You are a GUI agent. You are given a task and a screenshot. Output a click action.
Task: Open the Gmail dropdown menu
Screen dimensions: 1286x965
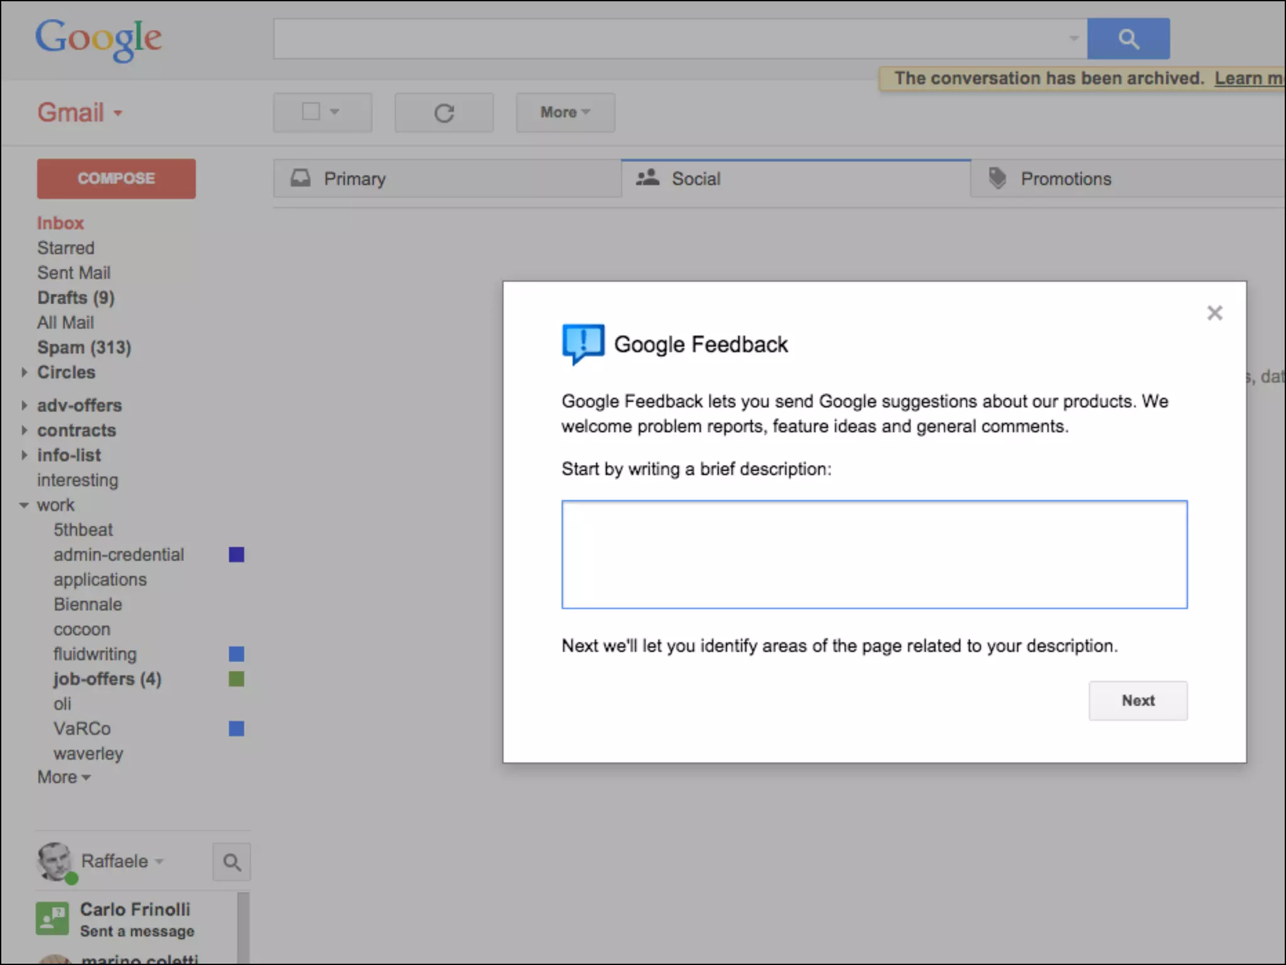pyautogui.click(x=80, y=113)
